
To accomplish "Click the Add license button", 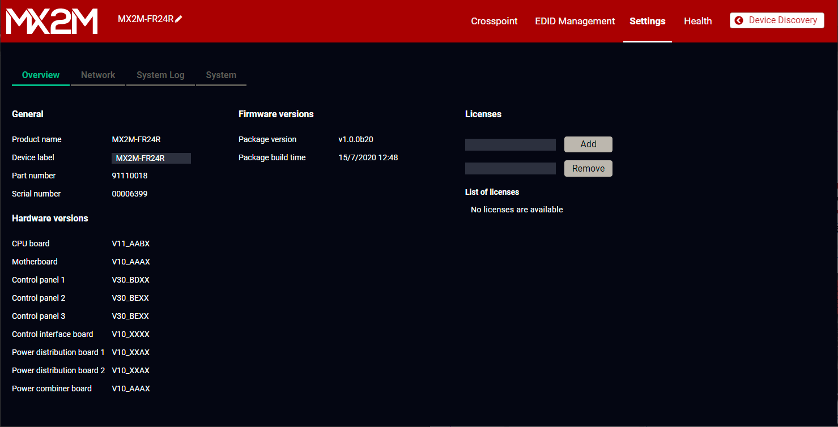I will coord(588,144).
